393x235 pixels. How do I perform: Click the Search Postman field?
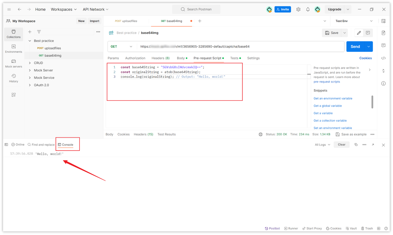pos(196,9)
